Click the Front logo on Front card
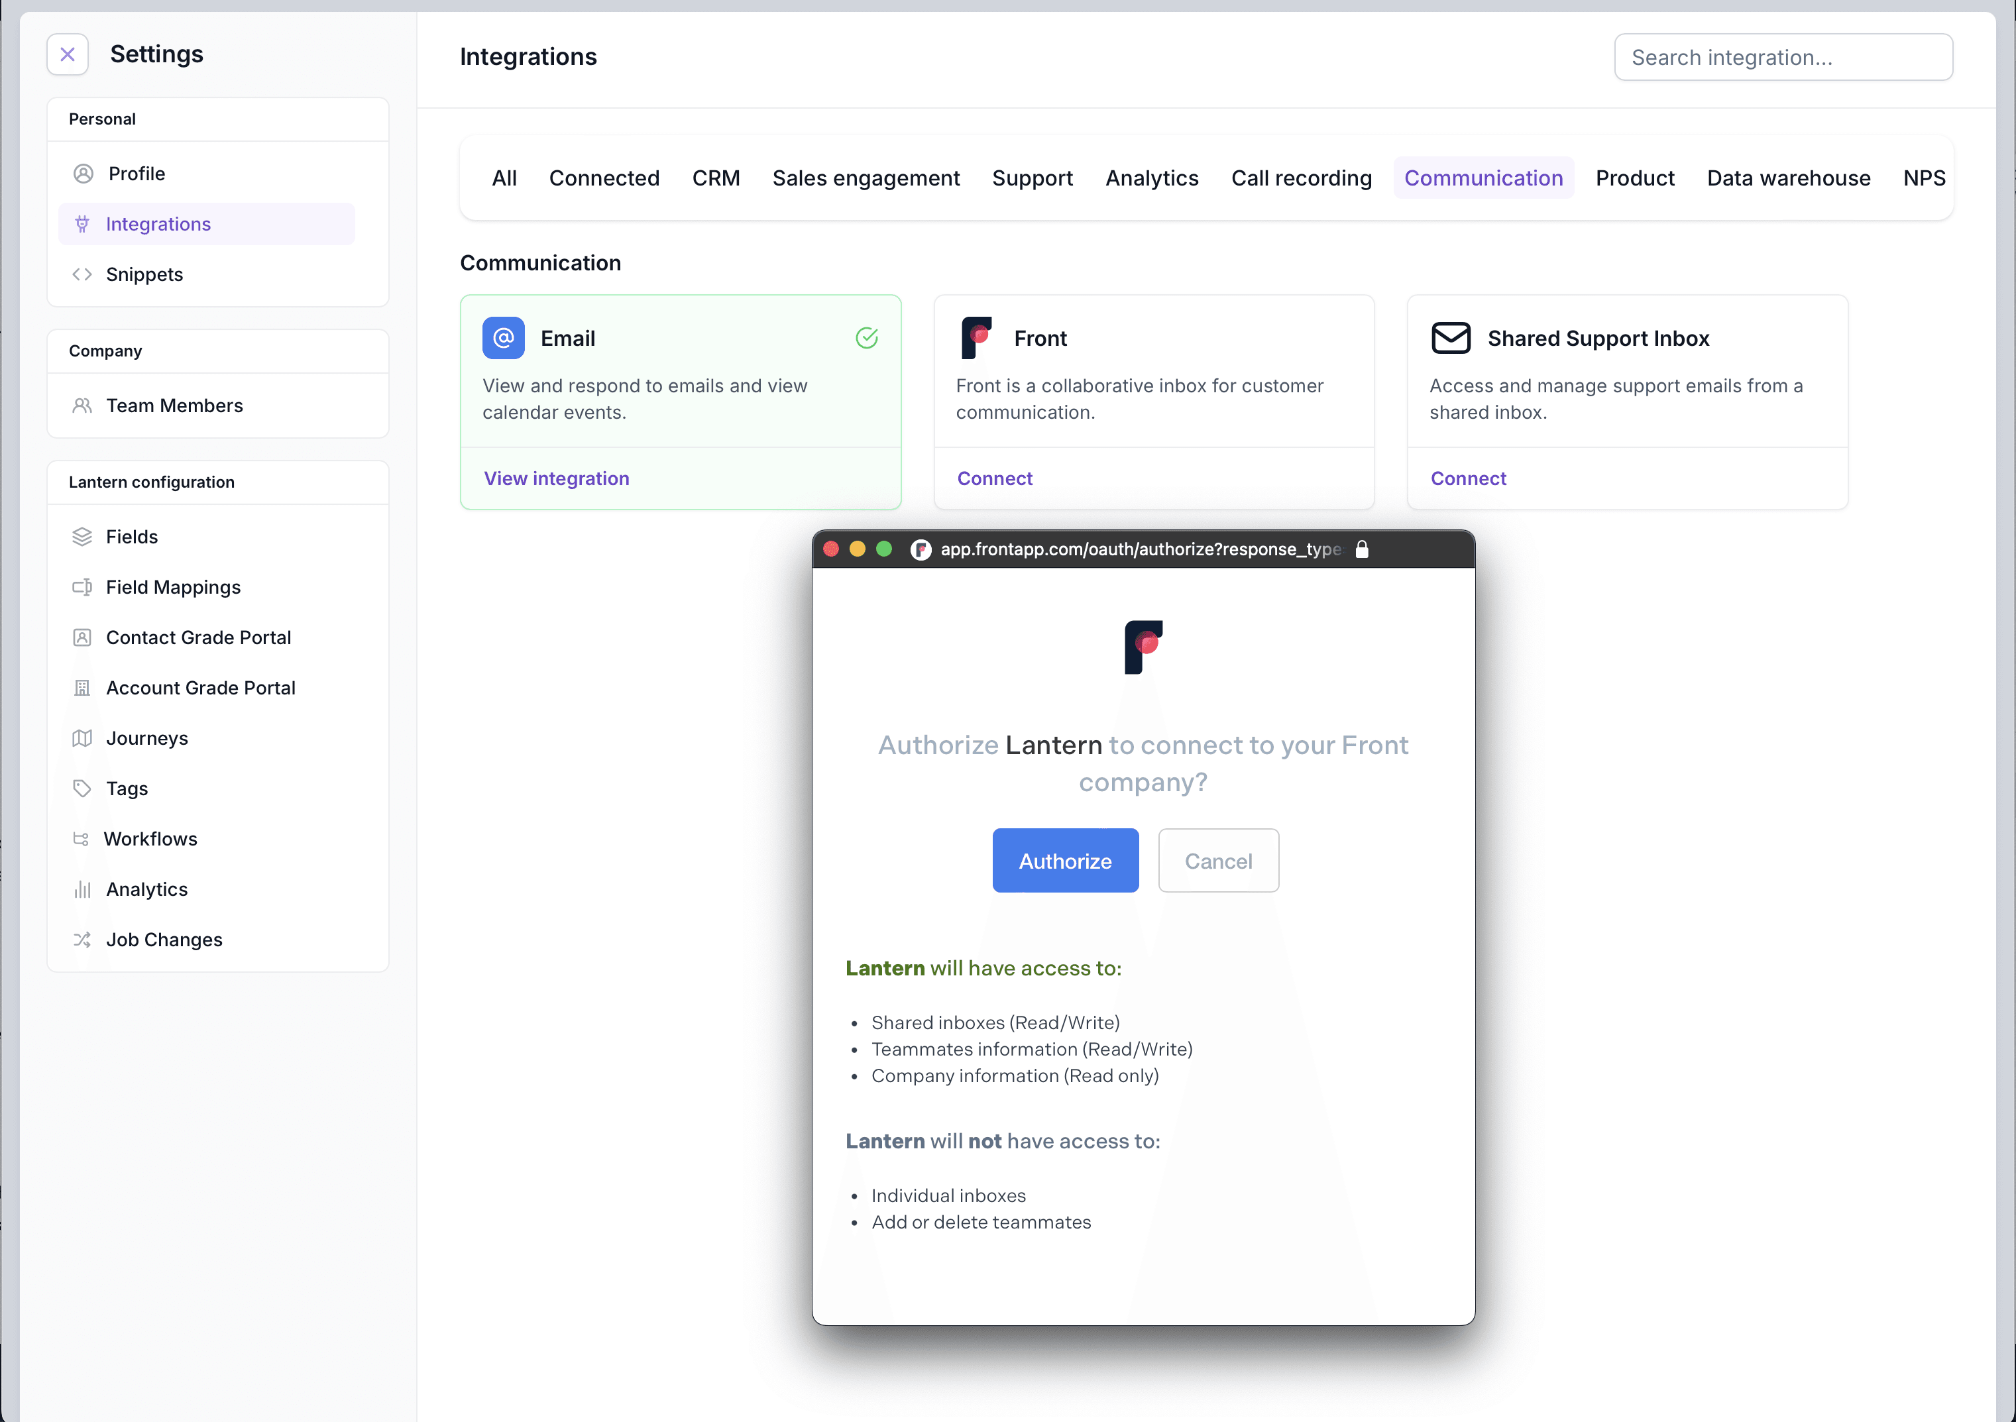Viewport: 2016px width, 1422px height. click(976, 338)
